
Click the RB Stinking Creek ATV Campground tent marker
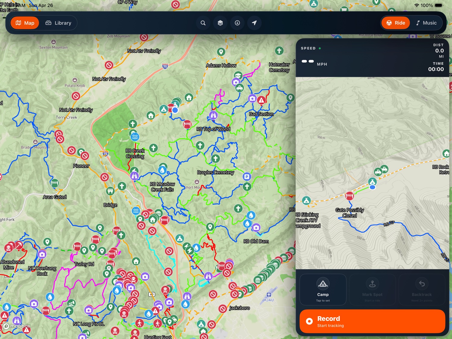pyautogui.click(x=373, y=182)
